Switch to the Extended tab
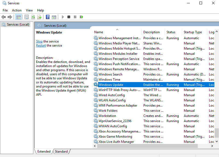 click(44, 152)
